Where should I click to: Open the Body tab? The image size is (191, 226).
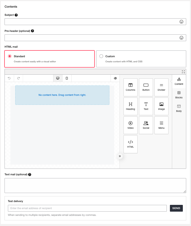click(x=179, y=108)
